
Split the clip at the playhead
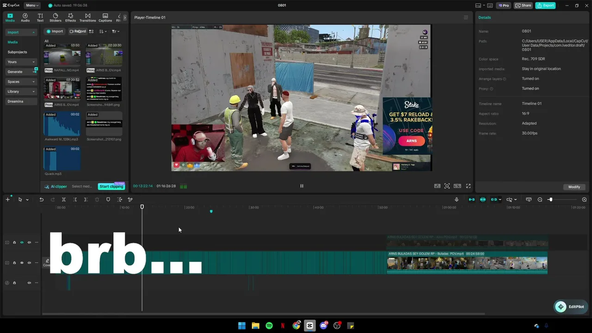click(64, 199)
